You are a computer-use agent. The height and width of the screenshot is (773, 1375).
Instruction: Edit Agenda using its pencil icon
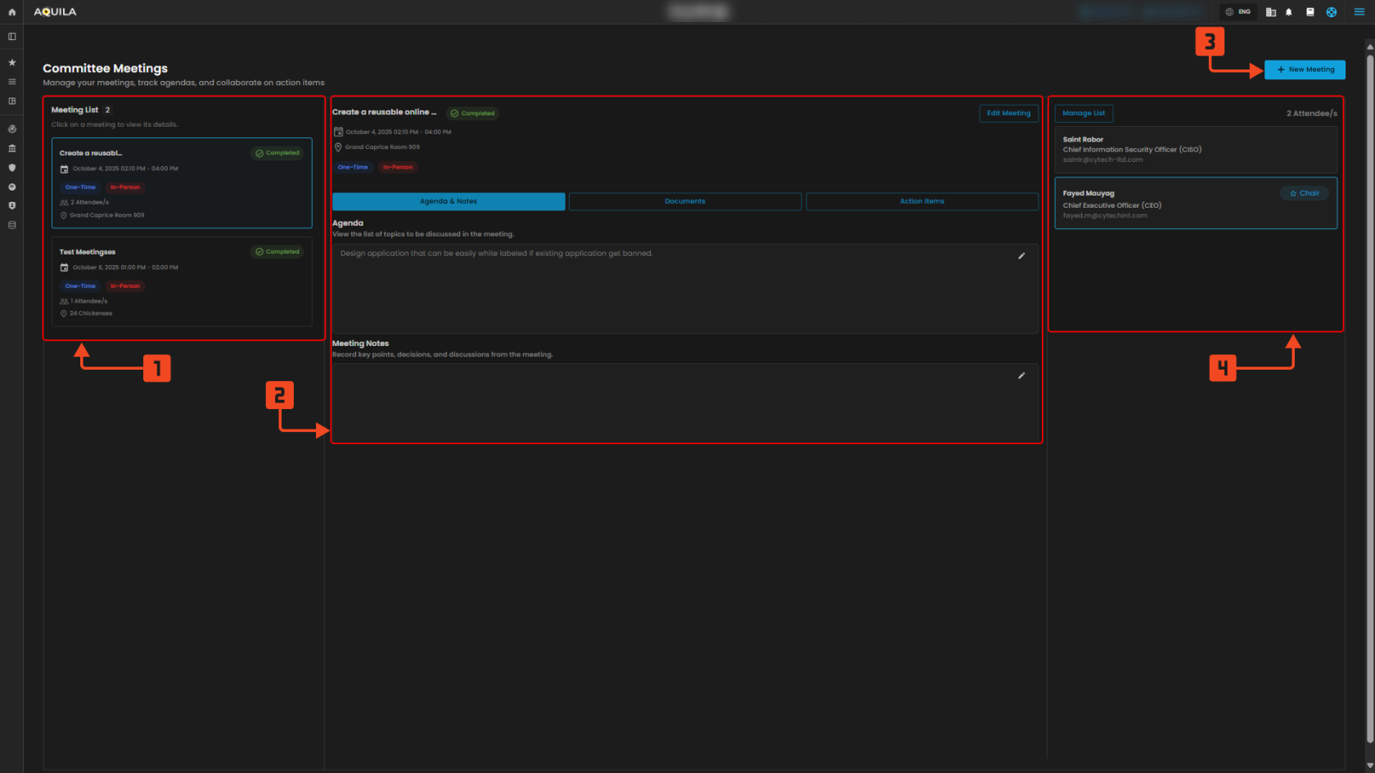[x=1021, y=256]
